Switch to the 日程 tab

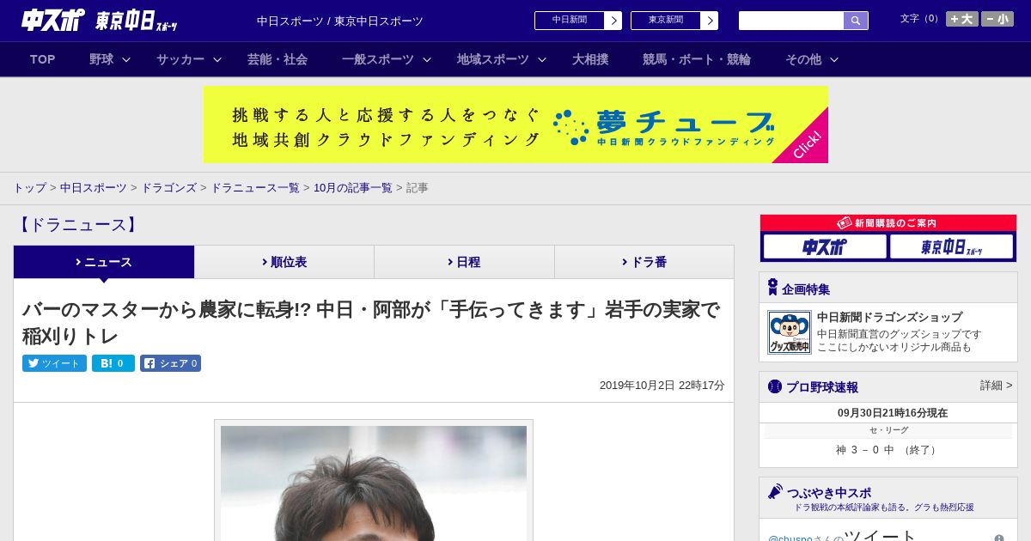point(464,262)
